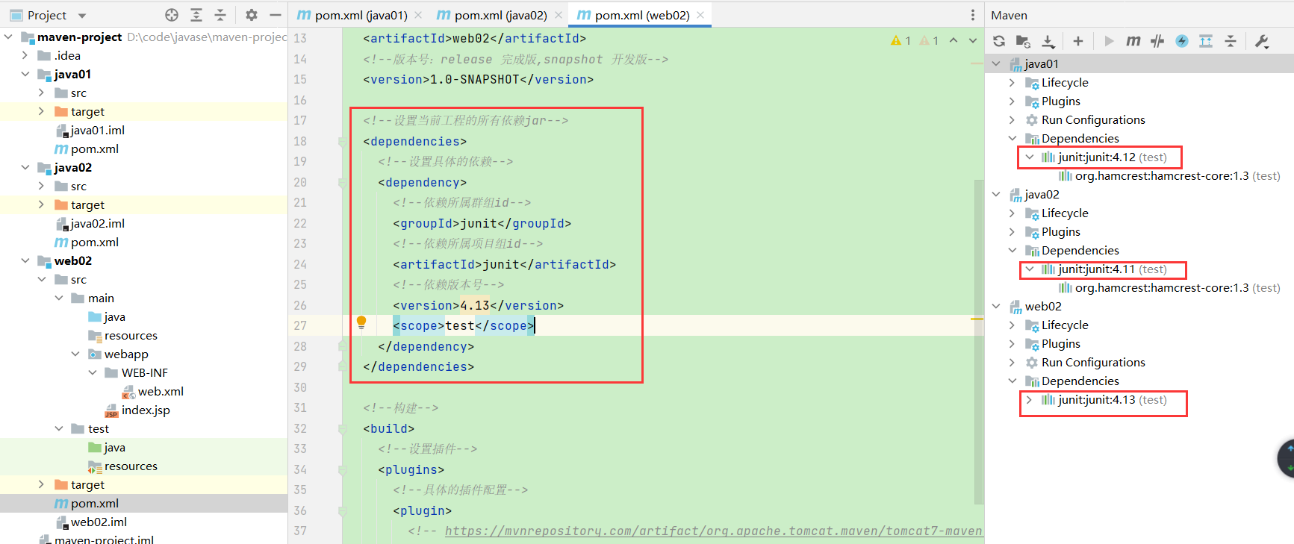The width and height of the screenshot is (1294, 544).
Task: Select maven-project.iml file
Action: 96,539
